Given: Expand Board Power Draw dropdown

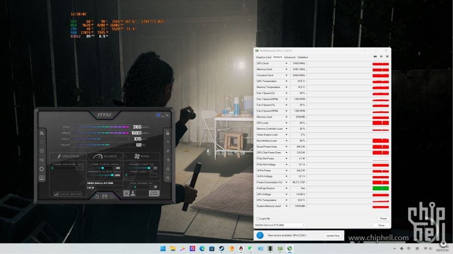Looking at the screenshot, I should coord(286,147).
